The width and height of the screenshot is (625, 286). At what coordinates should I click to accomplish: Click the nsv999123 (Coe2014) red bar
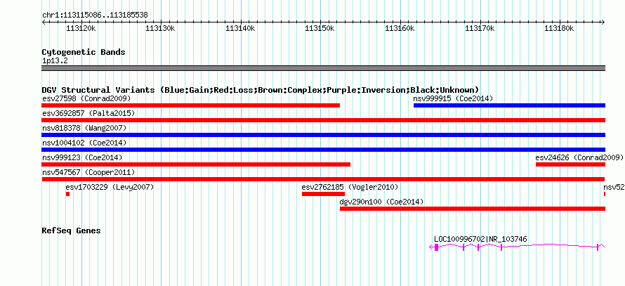[196, 164]
